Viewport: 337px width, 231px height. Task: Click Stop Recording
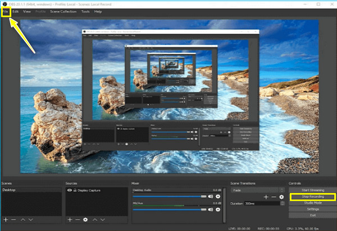point(313,197)
